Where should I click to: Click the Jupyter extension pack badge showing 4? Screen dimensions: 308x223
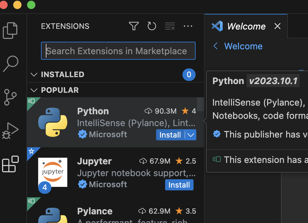[x=45, y=188]
